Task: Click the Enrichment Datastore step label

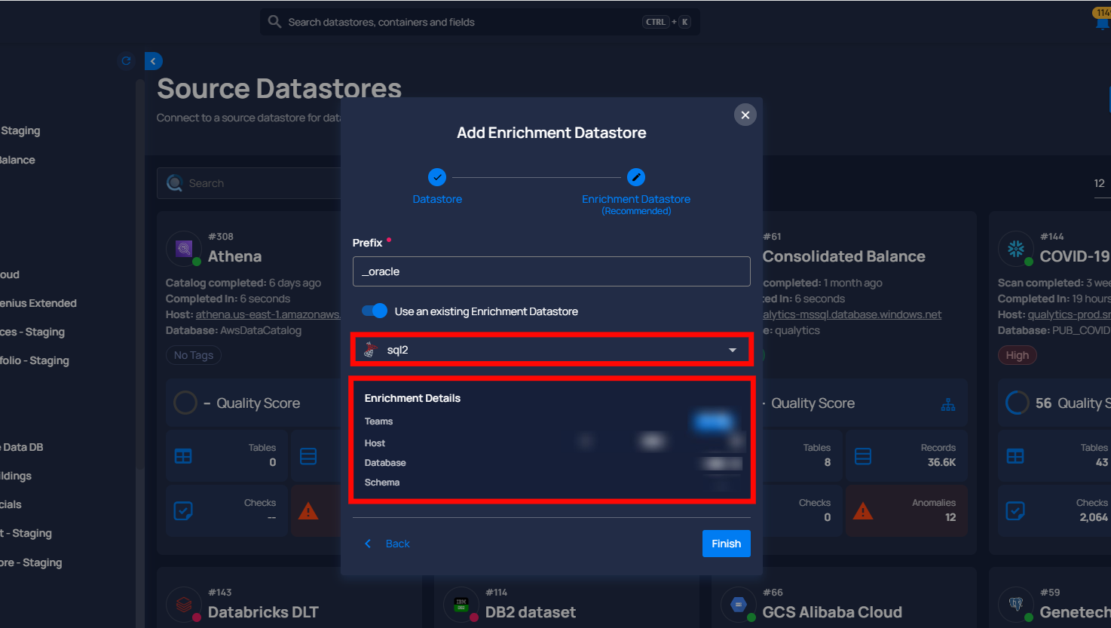Action: (636, 199)
